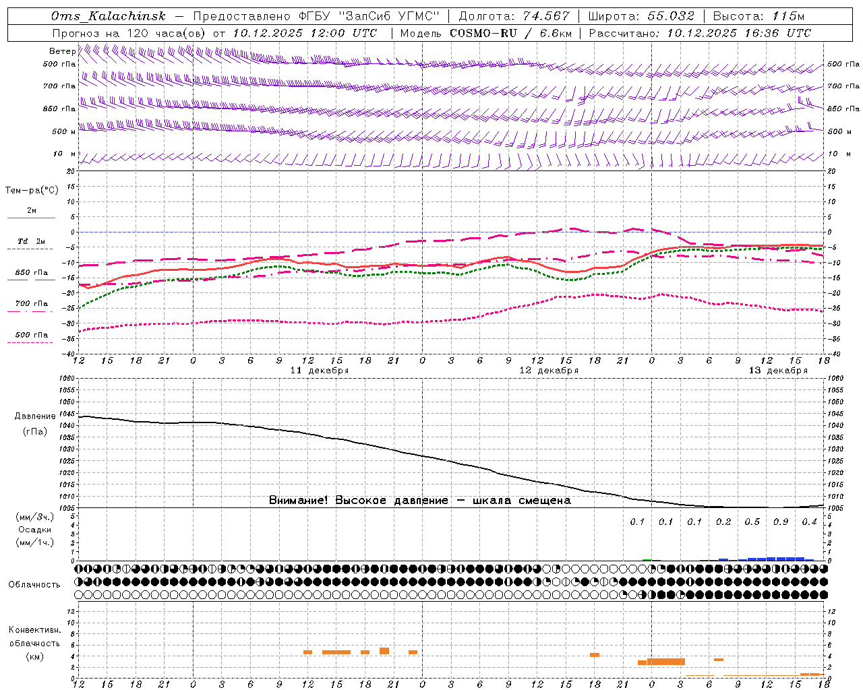This screenshot has height=690, width=863.
Task: Click the 'Модель COSMO-RU / 6.6км' label
Action: [x=485, y=33]
